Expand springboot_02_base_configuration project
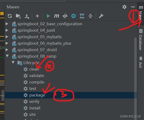The width and height of the screenshot is (144, 120). point(7,24)
